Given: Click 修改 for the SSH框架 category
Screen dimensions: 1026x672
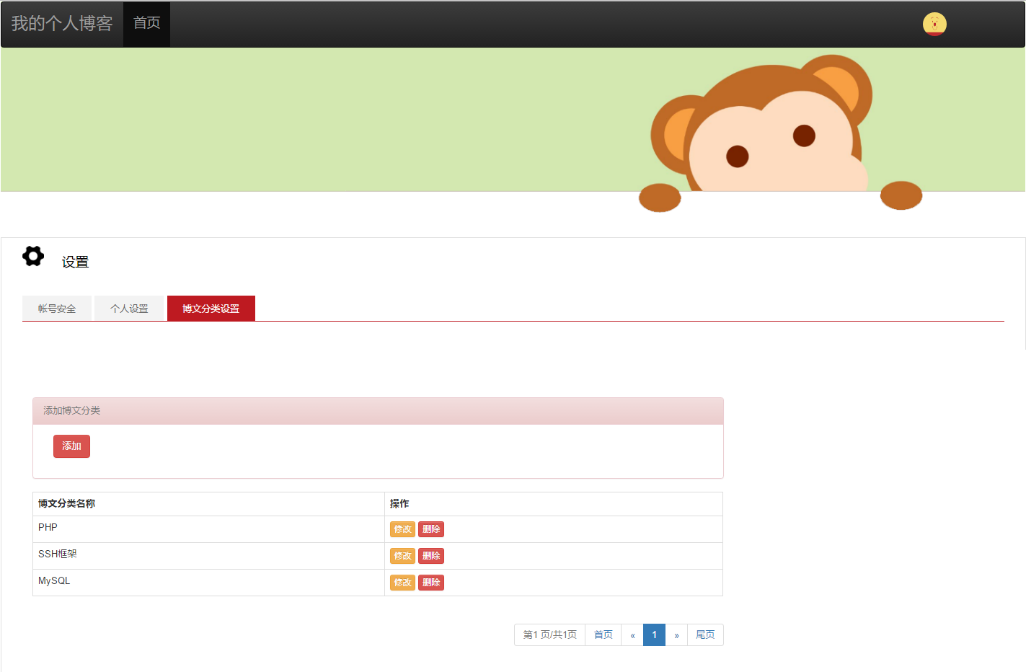Looking at the screenshot, I should click(402, 556).
